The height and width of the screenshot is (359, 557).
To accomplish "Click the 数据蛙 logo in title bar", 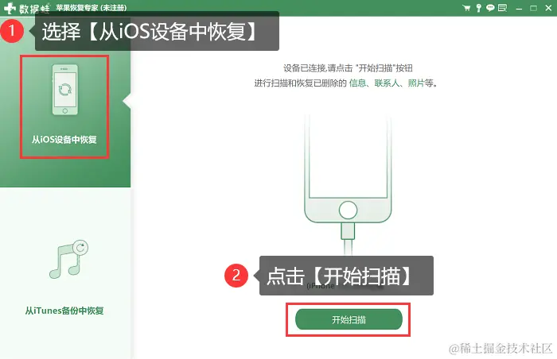I will [x=26, y=8].
